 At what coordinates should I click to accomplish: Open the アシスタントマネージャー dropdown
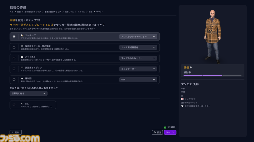click(138, 37)
